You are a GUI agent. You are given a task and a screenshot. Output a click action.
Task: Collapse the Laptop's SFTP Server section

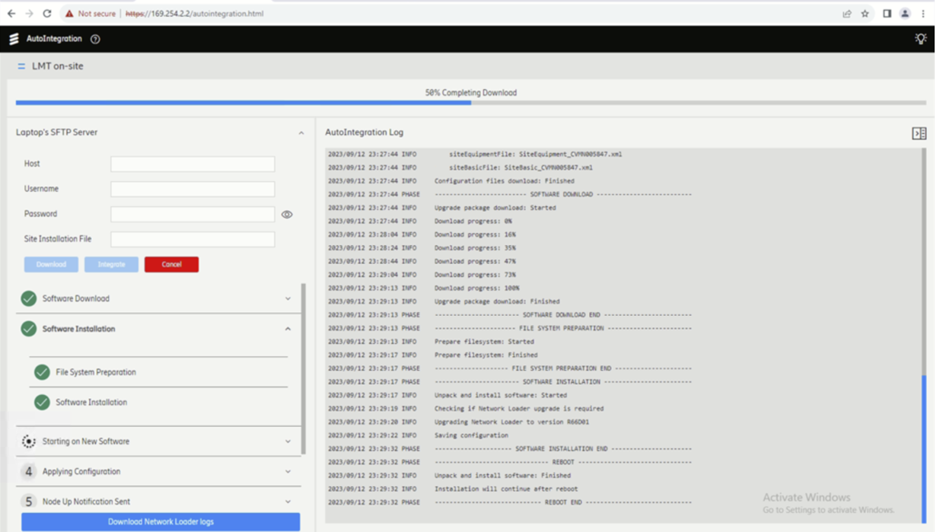[301, 133]
